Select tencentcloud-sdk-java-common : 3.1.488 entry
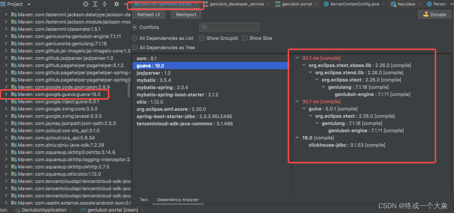 tap(211, 124)
